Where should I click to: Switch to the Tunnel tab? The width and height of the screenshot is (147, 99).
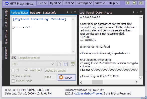(x=90, y=13)
